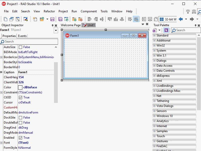Click the Color clBtnFace swatch
This screenshot has height=151, width=201.
20,87
